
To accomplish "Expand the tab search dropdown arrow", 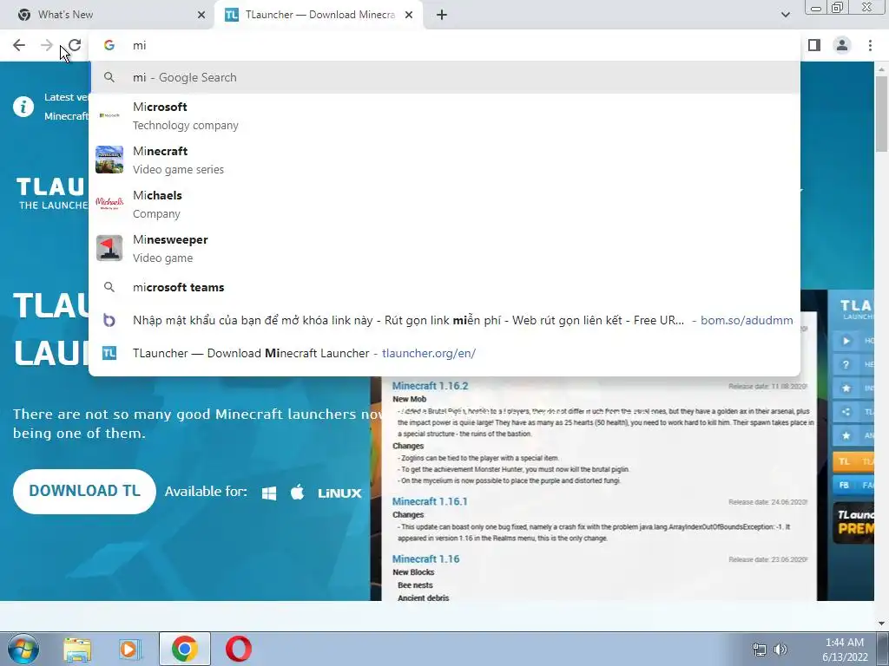I will click(785, 15).
